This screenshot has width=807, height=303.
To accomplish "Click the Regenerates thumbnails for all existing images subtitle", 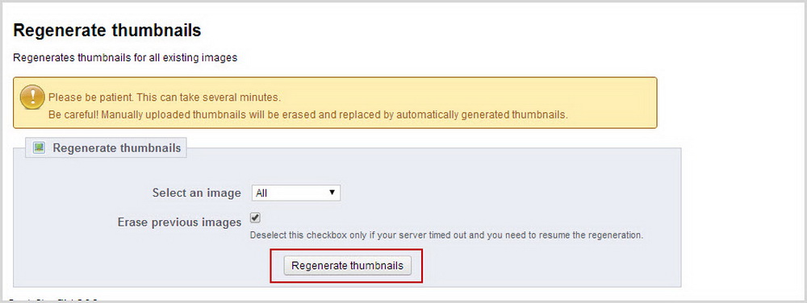I will 125,58.
